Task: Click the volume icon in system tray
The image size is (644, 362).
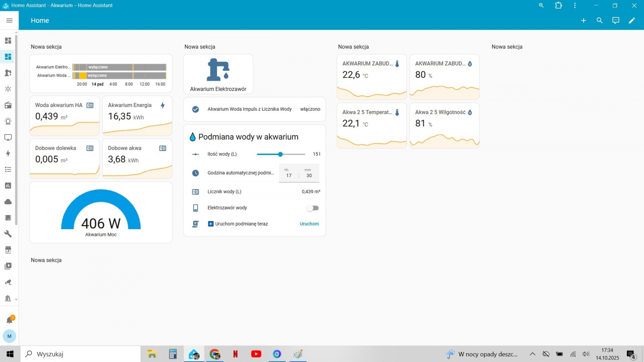Action: click(586, 354)
